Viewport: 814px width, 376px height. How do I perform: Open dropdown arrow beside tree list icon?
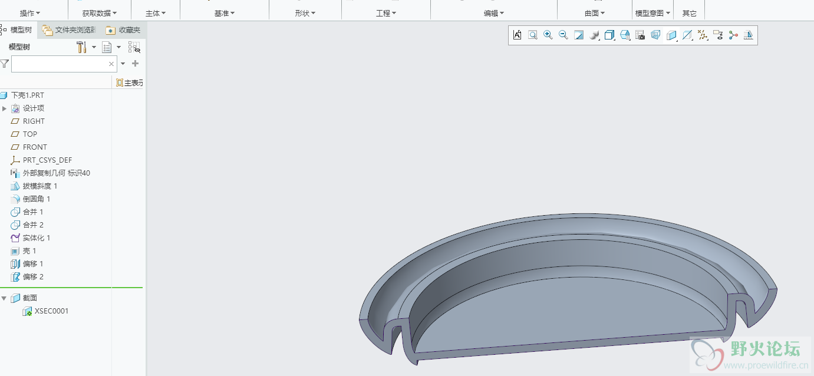click(118, 47)
